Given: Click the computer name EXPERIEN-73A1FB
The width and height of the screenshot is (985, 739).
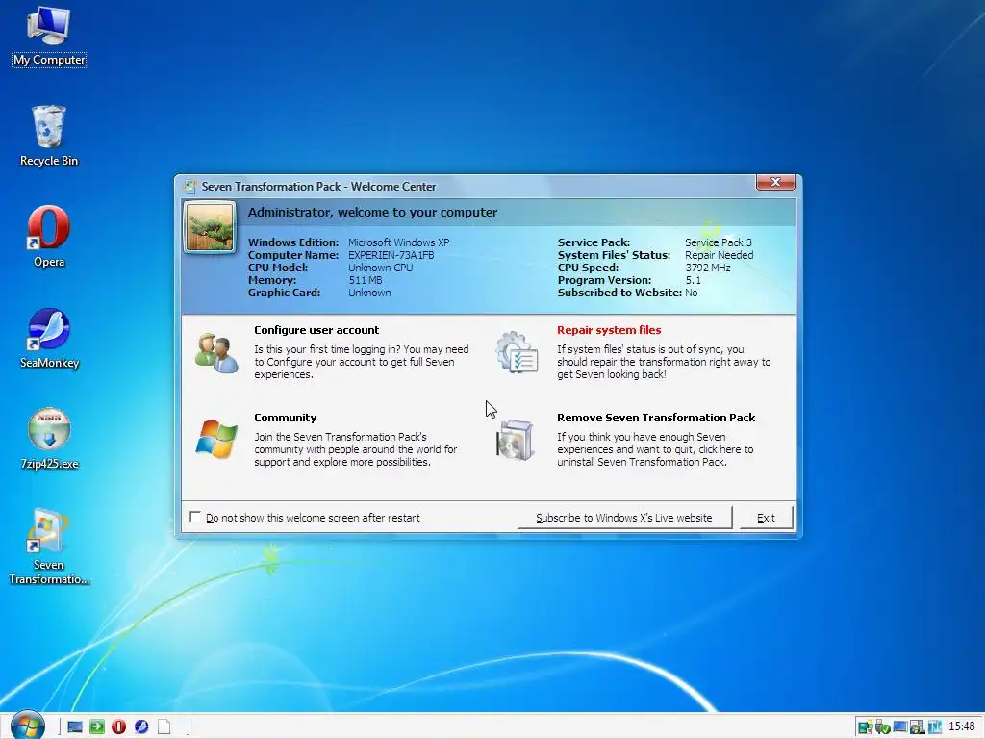Looking at the screenshot, I should pyautogui.click(x=391, y=255).
